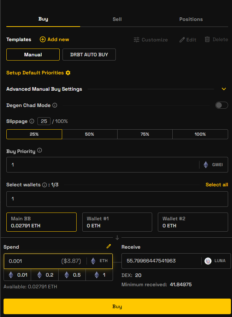Toggle Degen Chad Mode switch on

[x=221, y=105]
